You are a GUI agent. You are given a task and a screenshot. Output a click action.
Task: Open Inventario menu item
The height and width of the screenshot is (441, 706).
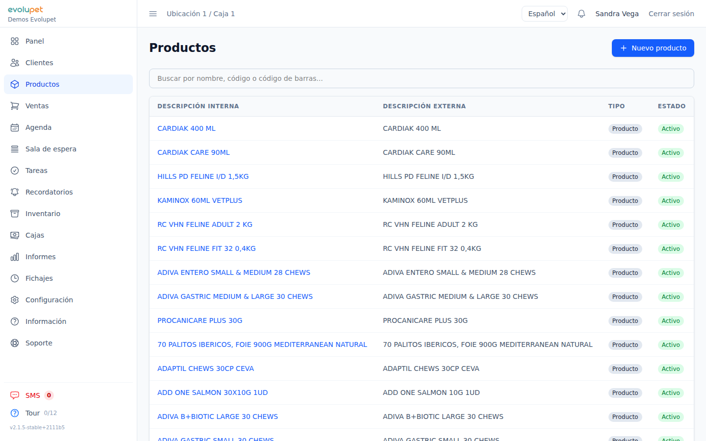tap(43, 214)
